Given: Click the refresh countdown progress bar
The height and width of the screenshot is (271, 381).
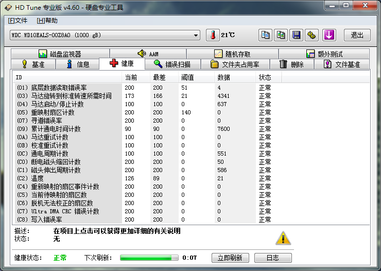Looking at the screenshot, I should pyautogui.click(x=149, y=258).
